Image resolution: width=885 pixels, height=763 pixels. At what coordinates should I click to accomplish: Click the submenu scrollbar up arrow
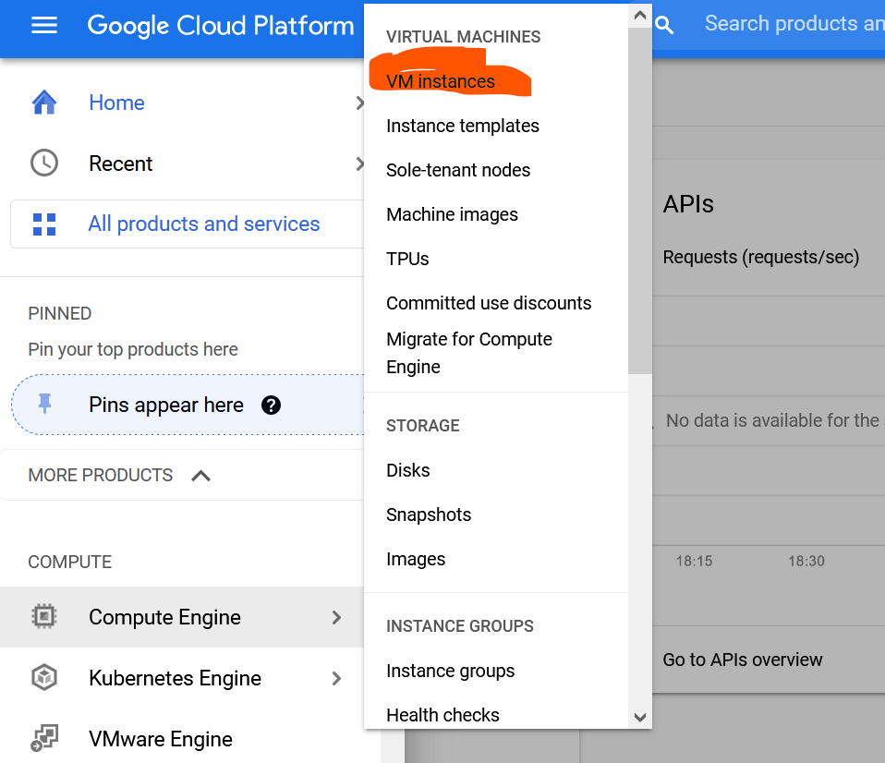coord(639,15)
